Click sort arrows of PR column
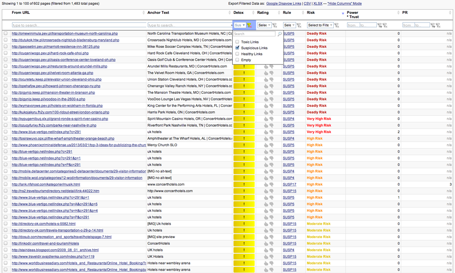The image size is (455, 273). 450,12
